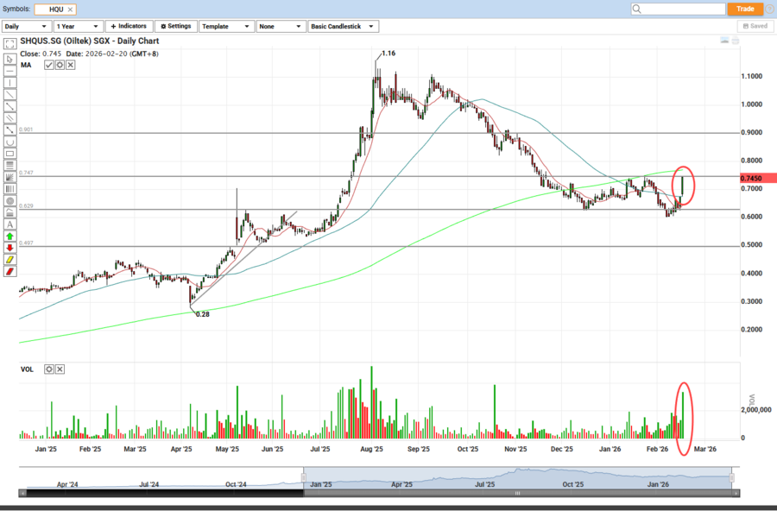The image size is (777, 511).
Task: Choose the vertical line drawing tool
Action: point(9,83)
